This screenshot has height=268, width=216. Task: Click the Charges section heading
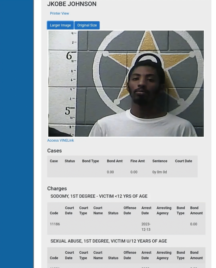pos(57,188)
